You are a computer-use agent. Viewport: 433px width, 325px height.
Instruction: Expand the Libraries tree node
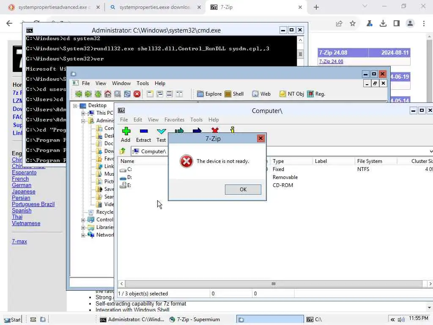[83, 228]
